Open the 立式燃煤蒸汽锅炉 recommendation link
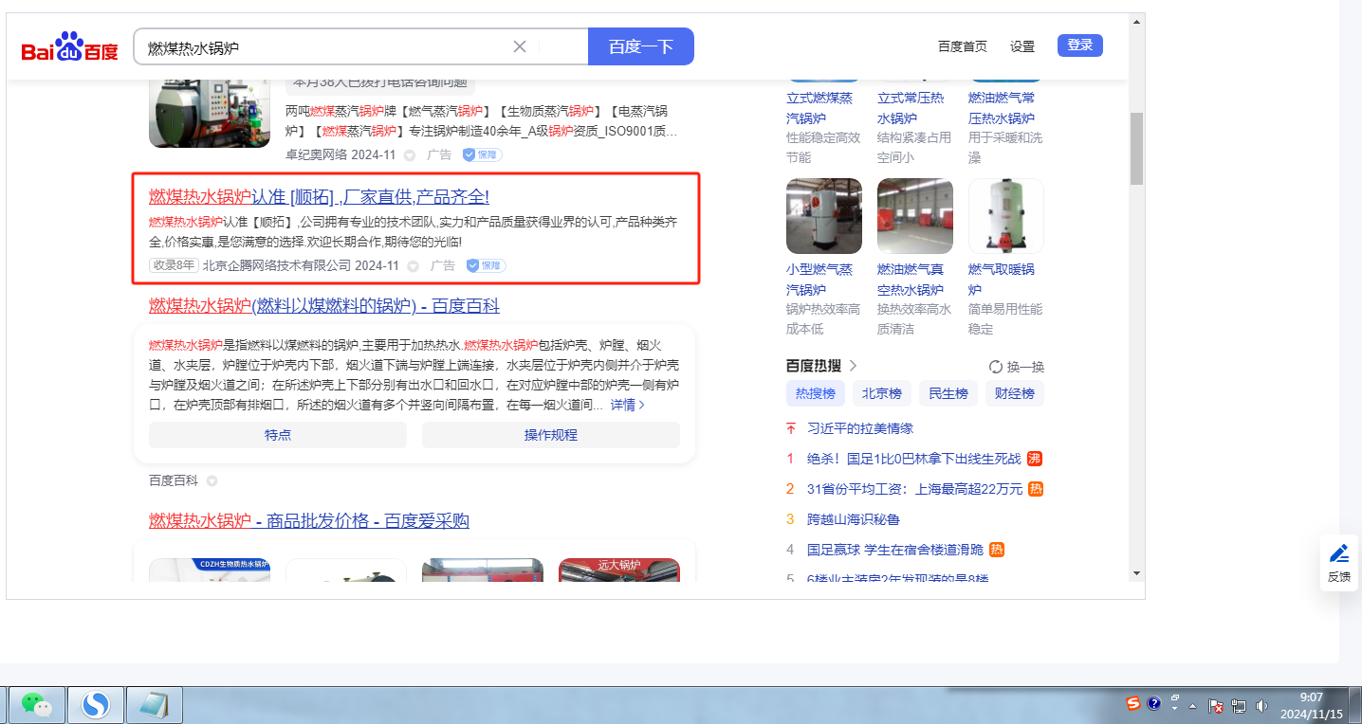Screen dimensions: 1362x724 click(x=819, y=108)
